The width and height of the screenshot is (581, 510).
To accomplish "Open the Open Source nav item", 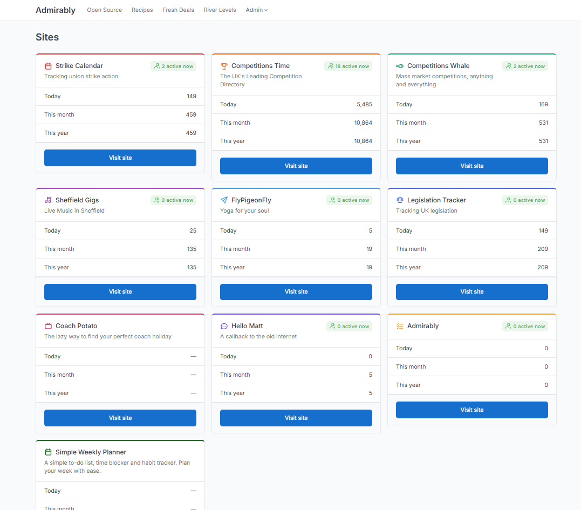I will pos(105,10).
